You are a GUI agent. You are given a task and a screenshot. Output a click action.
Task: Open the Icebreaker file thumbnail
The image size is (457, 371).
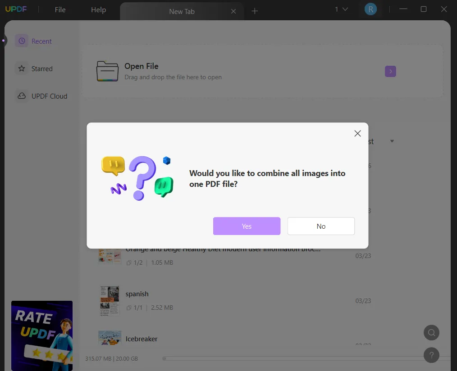[x=110, y=338]
